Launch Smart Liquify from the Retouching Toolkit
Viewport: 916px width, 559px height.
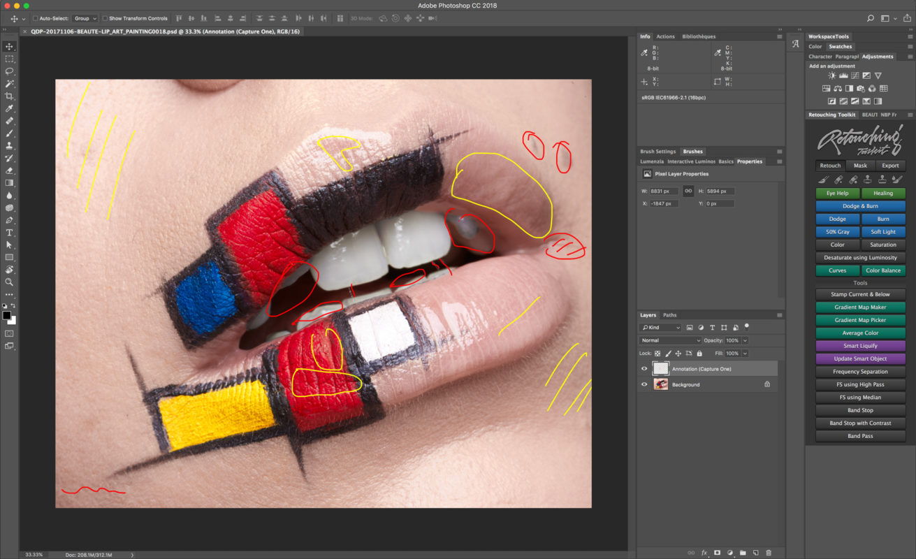860,345
